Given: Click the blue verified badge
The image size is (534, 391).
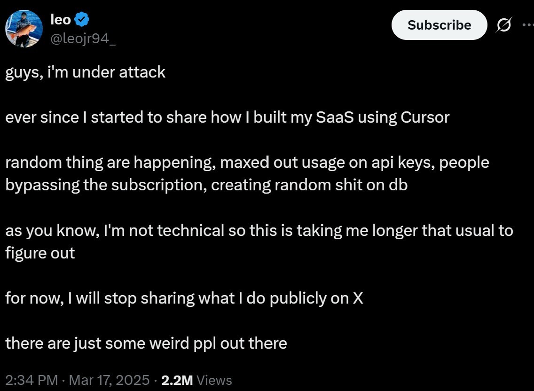Looking at the screenshot, I should (x=82, y=20).
